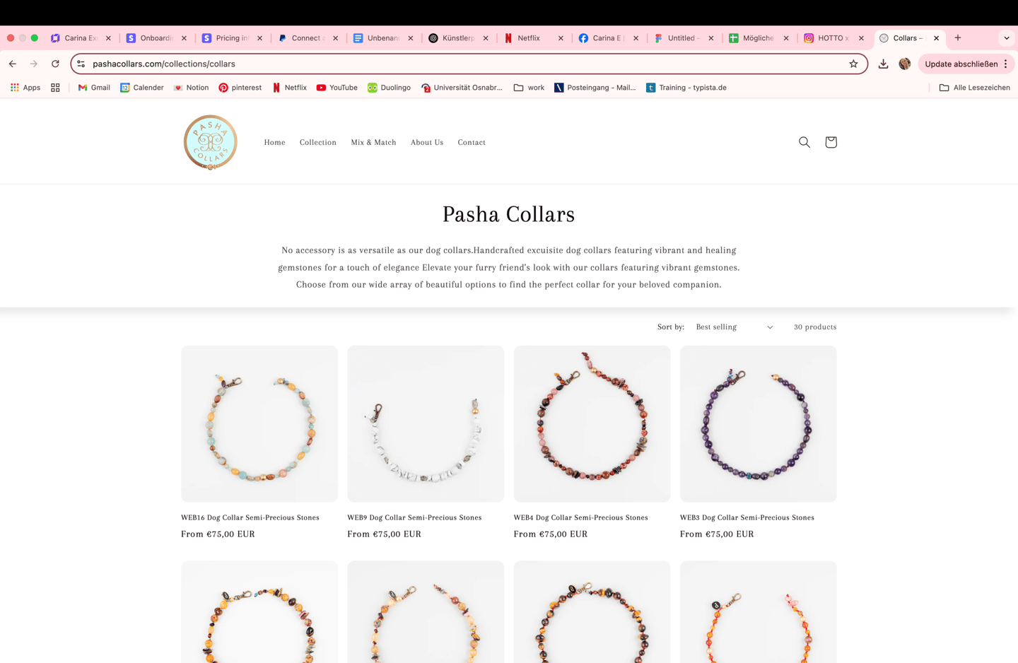This screenshot has width=1018, height=663.
Task: Open the Alle Lesezeichen bookmarks folder
Action: pos(974,88)
